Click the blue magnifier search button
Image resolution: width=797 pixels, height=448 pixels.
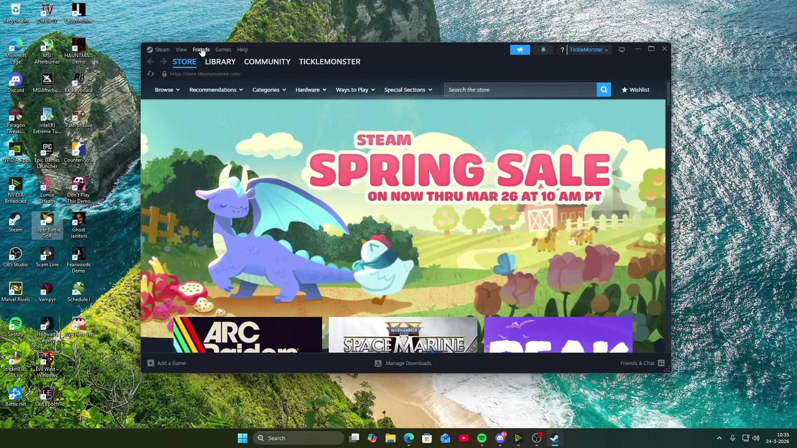click(x=603, y=90)
